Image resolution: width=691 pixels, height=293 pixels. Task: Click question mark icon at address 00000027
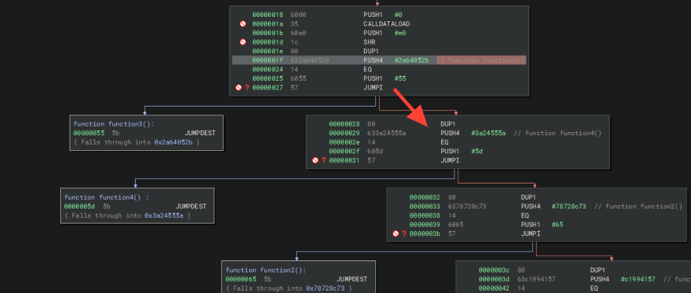[x=247, y=88]
